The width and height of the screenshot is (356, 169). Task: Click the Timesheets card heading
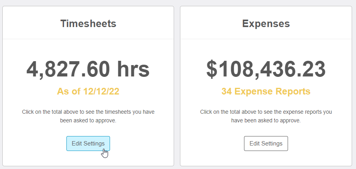88,24
